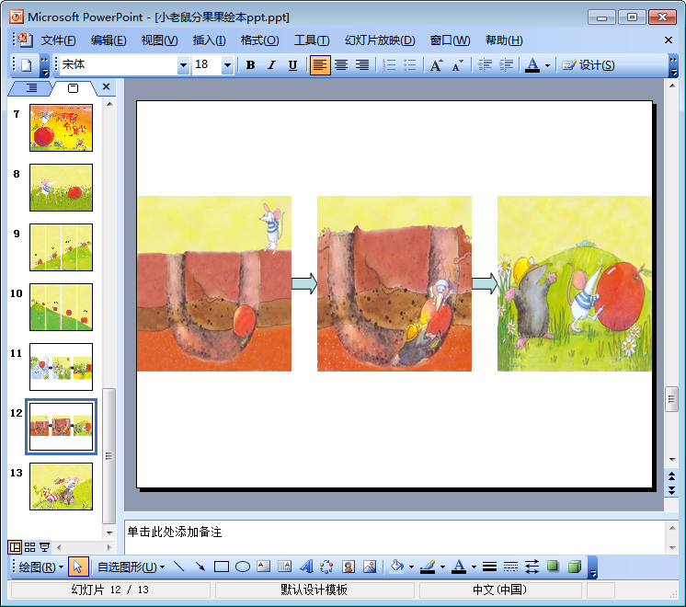Increase the indent level
Viewport: 686px width, 607px height.
[506, 65]
